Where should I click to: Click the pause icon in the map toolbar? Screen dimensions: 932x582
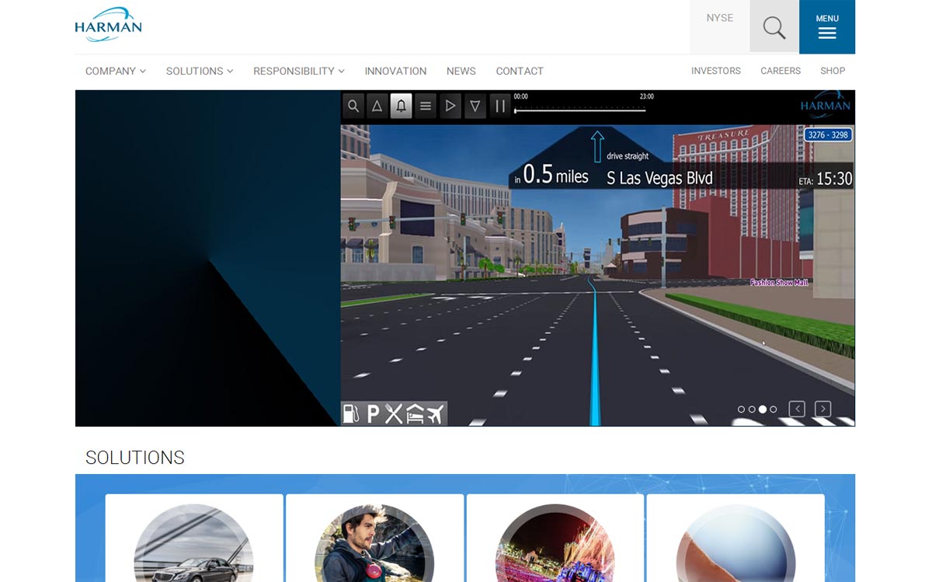[500, 106]
